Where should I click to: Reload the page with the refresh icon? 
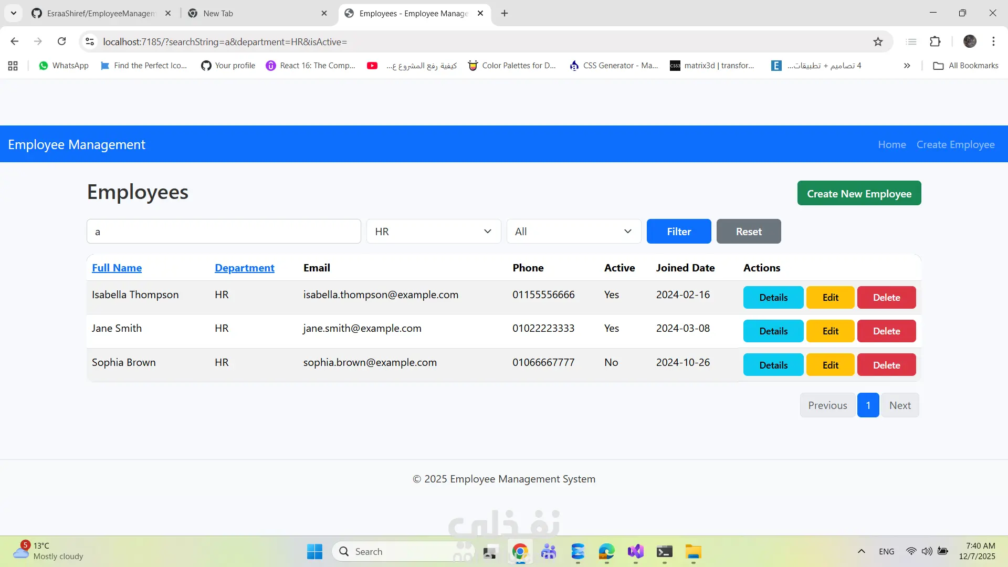[x=61, y=41]
